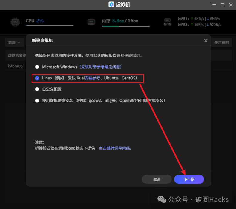This screenshot has height=209, width=236.
Task: Click the network NET icon
Action: click(x=167, y=22)
